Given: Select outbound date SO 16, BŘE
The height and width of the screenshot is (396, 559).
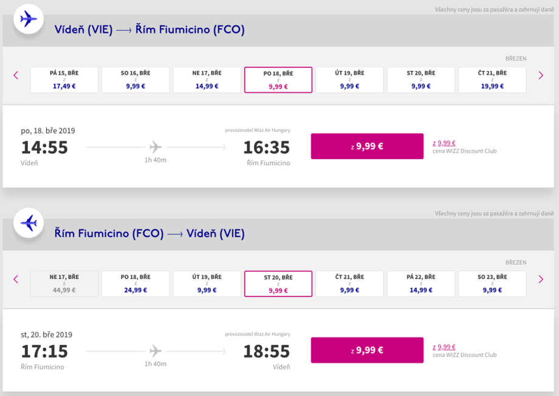Looking at the screenshot, I should pyautogui.click(x=135, y=80).
